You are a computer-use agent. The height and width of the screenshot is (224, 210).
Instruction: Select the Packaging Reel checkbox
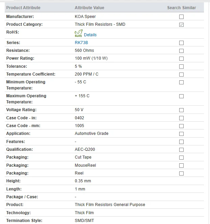[x=181, y=174]
